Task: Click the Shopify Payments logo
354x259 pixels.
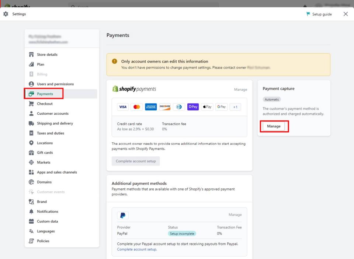Action: point(134,89)
